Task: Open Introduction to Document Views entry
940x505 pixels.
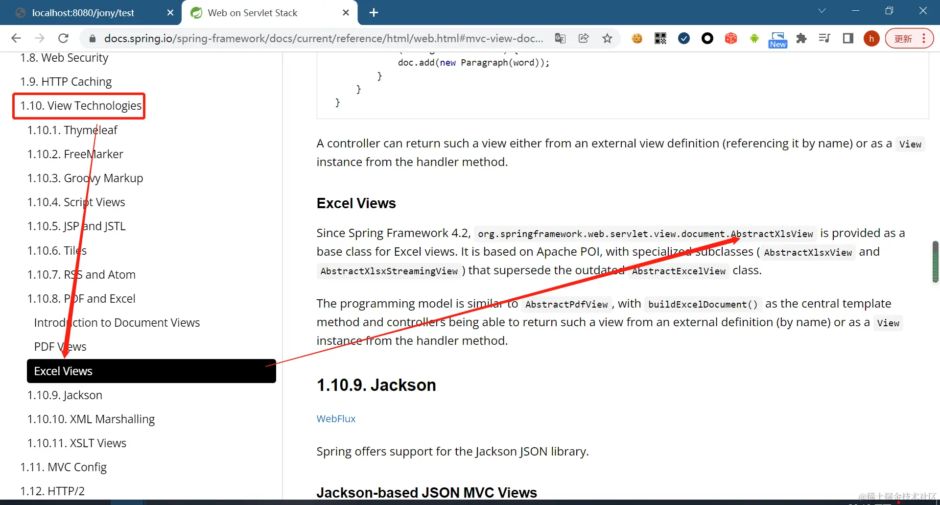Action: point(117,323)
